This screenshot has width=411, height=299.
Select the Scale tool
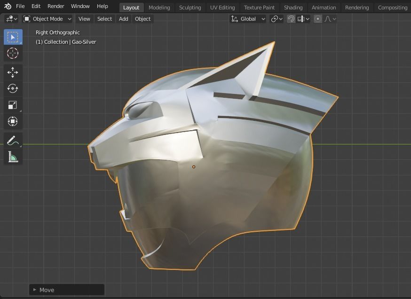(x=13, y=105)
